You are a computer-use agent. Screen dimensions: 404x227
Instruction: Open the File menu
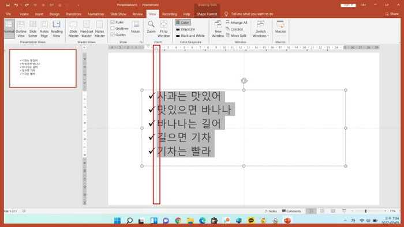point(8,14)
